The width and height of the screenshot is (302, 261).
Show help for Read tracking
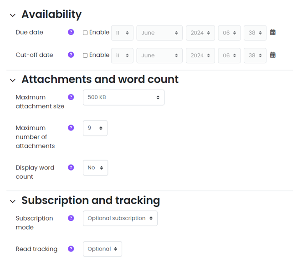[71, 249]
